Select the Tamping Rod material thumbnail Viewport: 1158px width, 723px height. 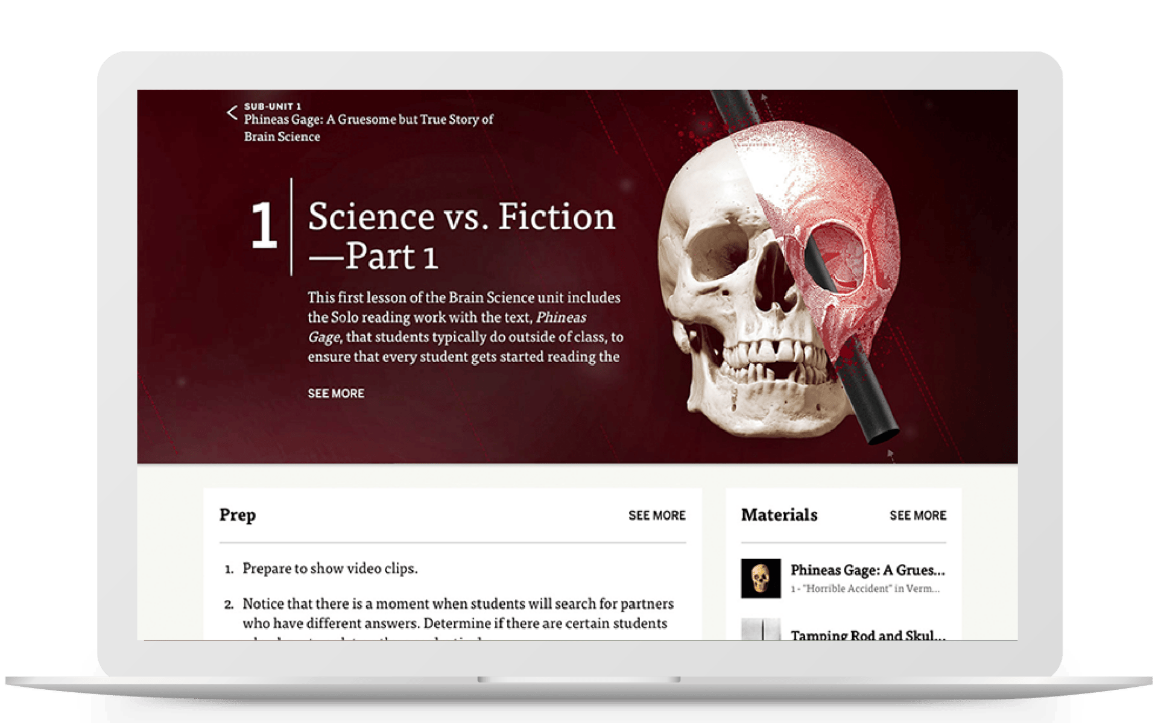761,629
